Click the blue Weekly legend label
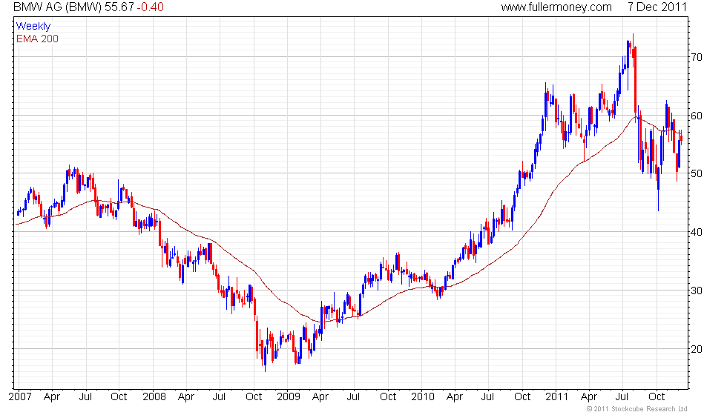Screen dimensions: 727x415 pyautogui.click(x=33, y=27)
